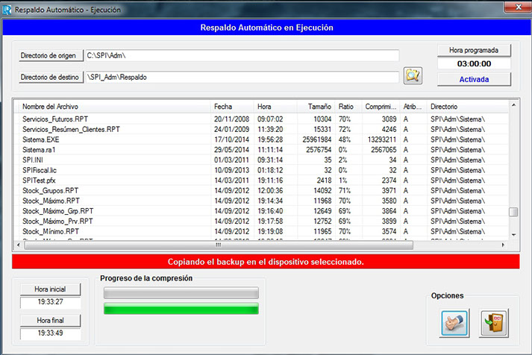The width and height of the screenshot is (532, 355).
Task: Click the folder search icon beside destination path
Action: click(413, 75)
